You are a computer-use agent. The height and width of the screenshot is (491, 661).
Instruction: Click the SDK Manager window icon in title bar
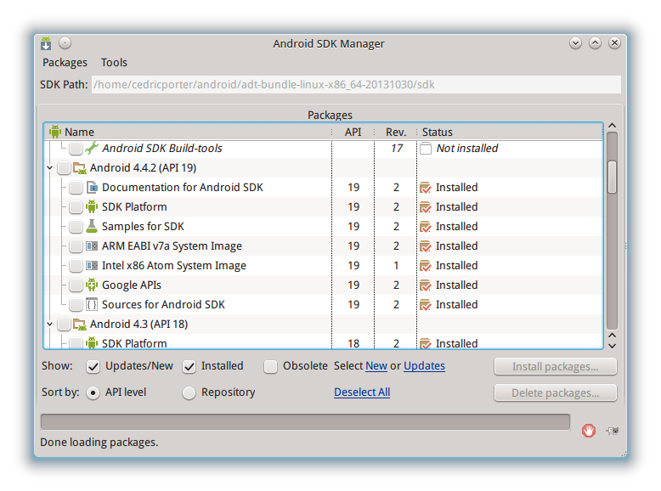[46, 43]
